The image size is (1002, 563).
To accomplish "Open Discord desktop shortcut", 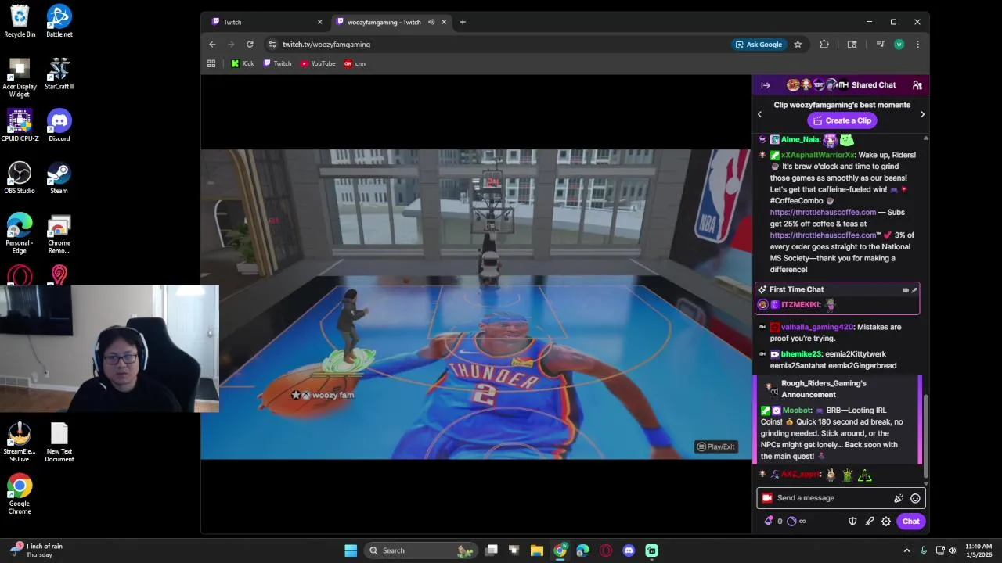I will [x=59, y=126].
